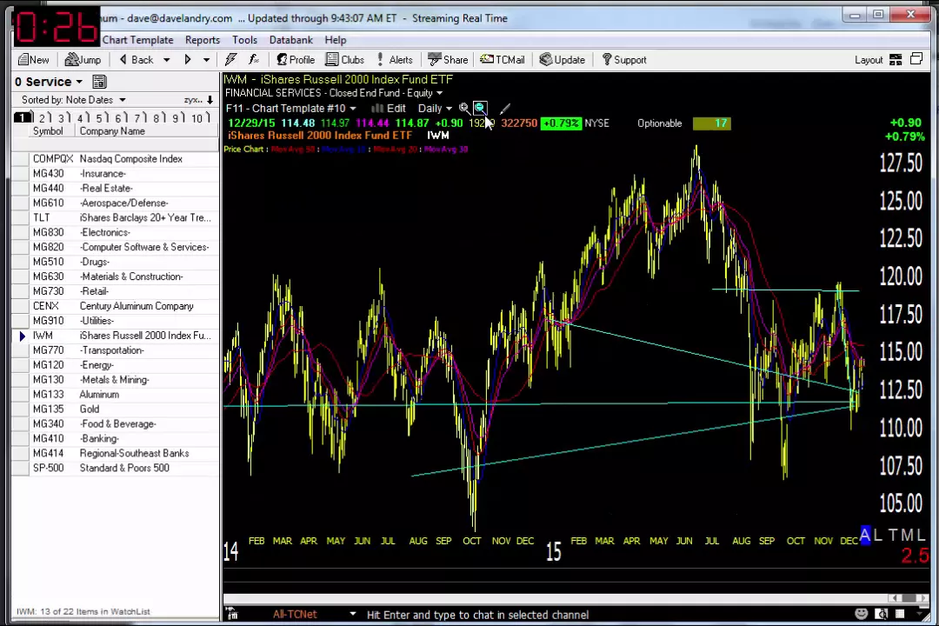The image size is (939, 626).
Task: Toggle the A scaling letter on chart
Action: point(865,535)
